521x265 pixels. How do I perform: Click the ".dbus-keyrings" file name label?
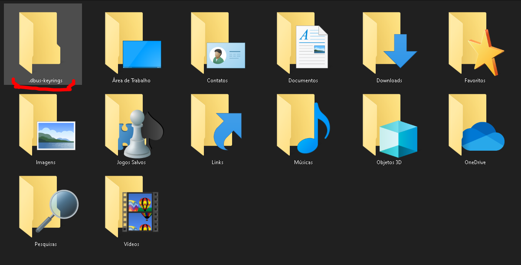point(46,81)
